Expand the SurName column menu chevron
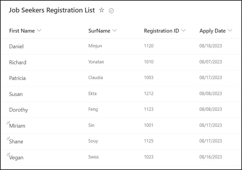This screenshot has width=242, height=170. pos(115,31)
